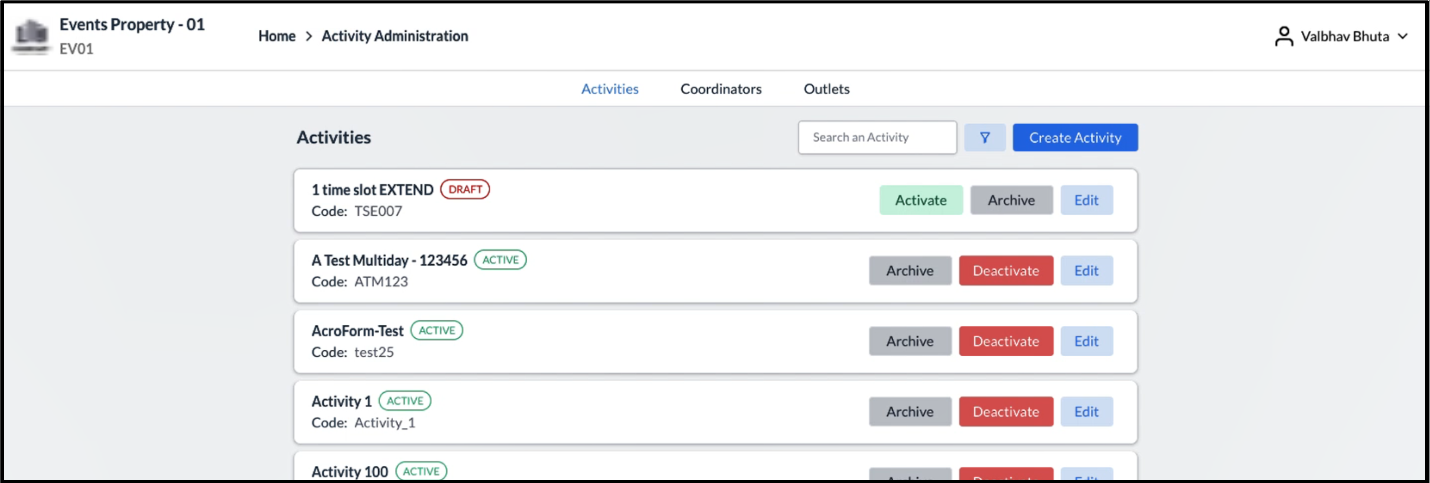The image size is (1430, 483).
Task: Click the ACTIVE badge for Activity 100
Action: (x=422, y=471)
